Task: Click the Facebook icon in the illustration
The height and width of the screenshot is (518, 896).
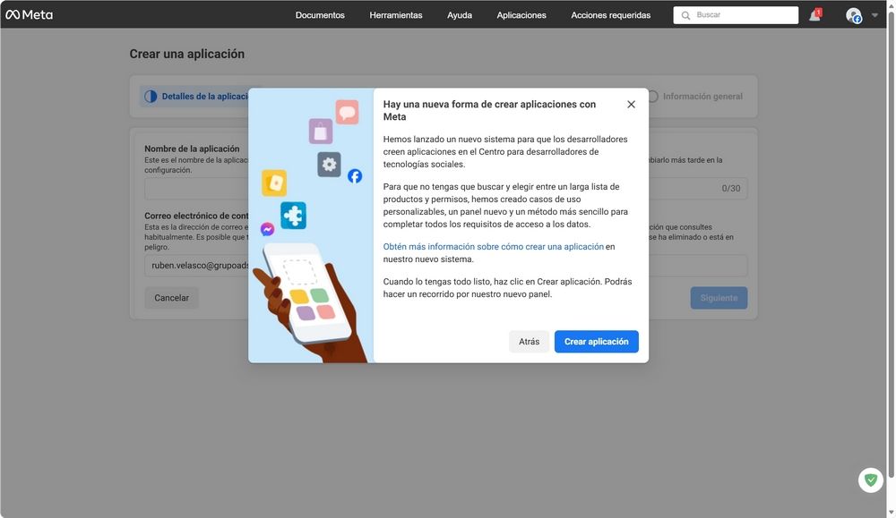Action: click(x=354, y=176)
